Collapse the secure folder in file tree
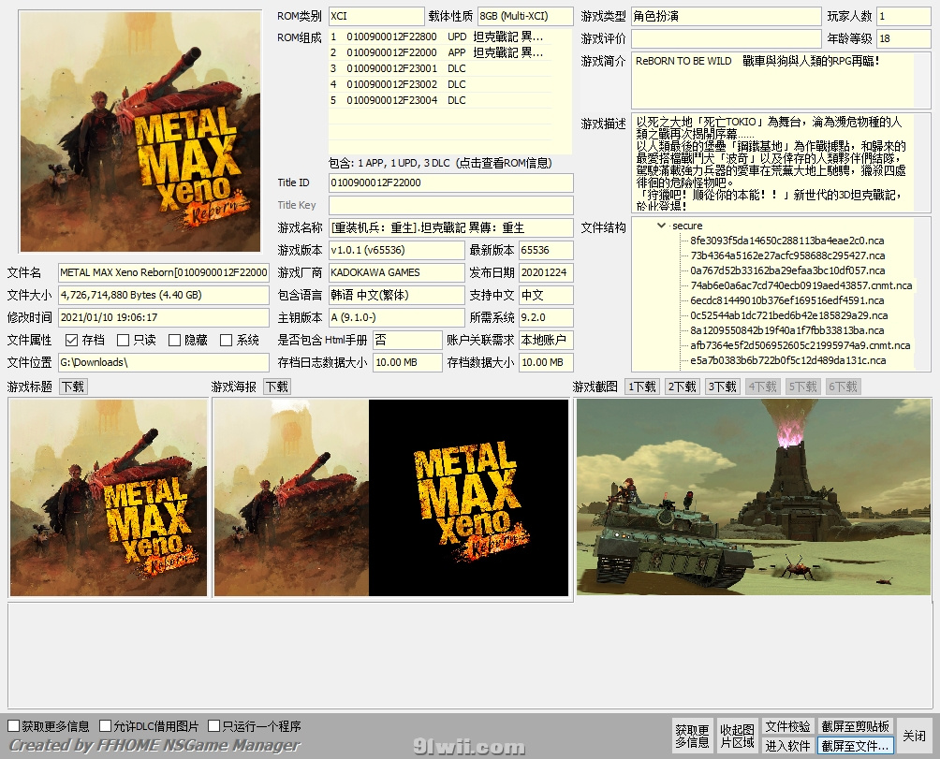The image size is (940, 759). point(661,226)
